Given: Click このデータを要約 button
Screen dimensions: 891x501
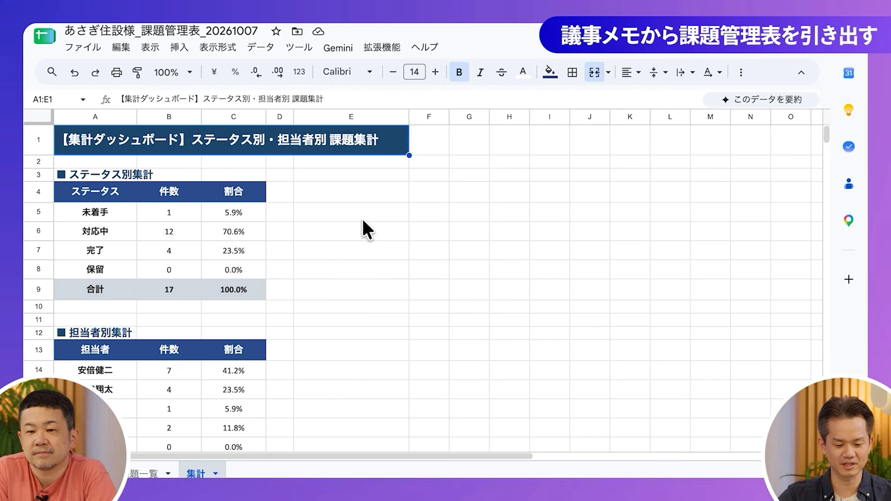Looking at the screenshot, I should pyautogui.click(x=761, y=99).
